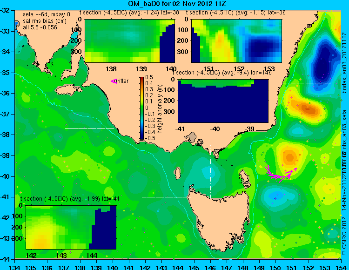Click the '-40' label under the lon=146 inset

pyautogui.click(x=215, y=129)
